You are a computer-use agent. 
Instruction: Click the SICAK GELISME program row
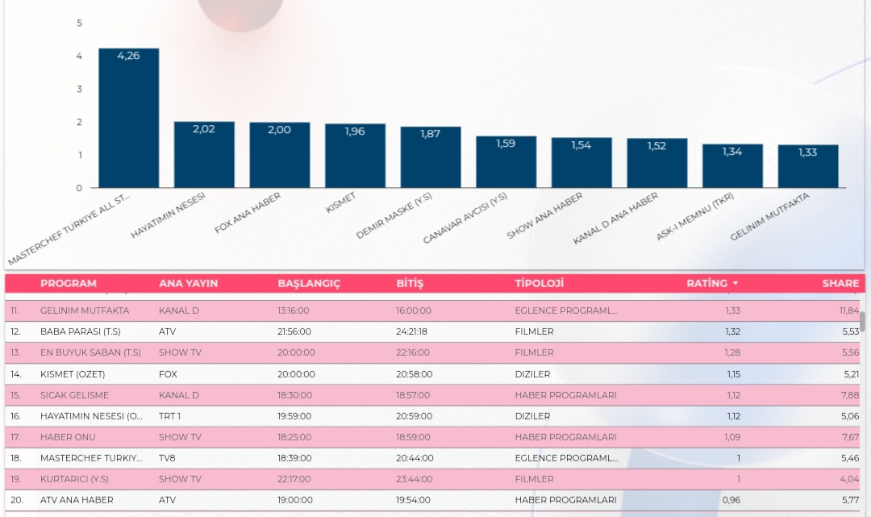(x=74, y=395)
